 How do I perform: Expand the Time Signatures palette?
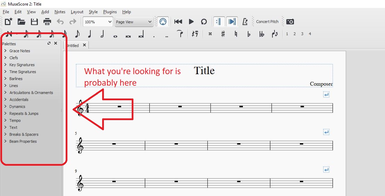(23, 72)
